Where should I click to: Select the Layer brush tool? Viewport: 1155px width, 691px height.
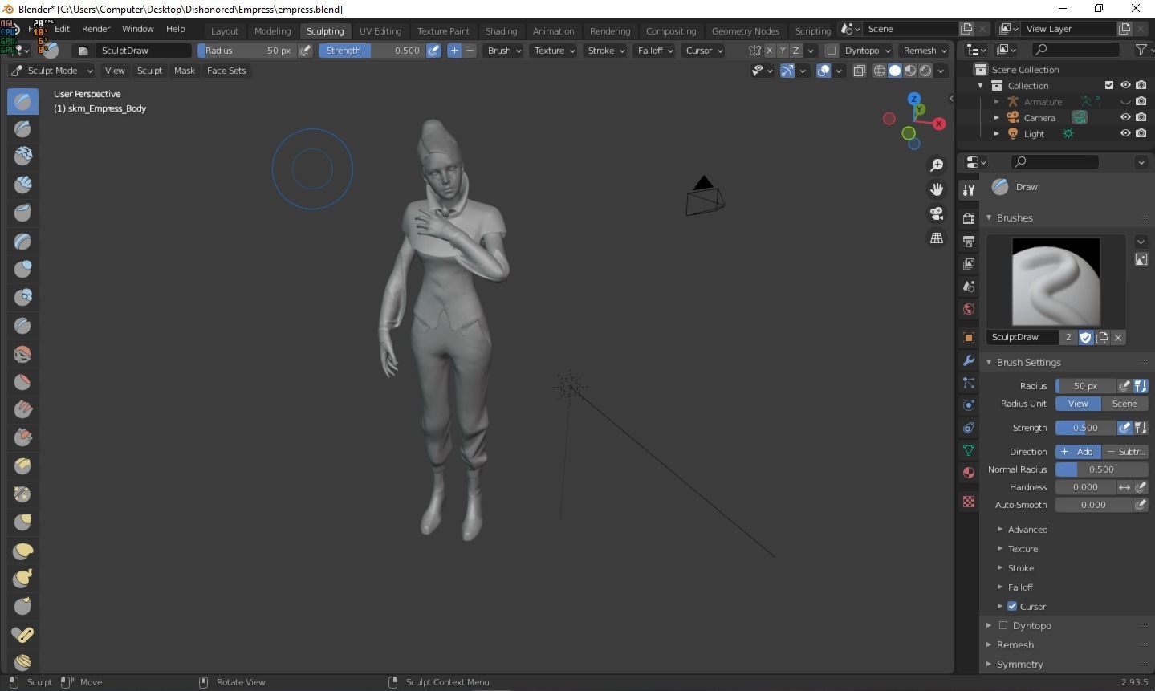click(x=22, y=241)
